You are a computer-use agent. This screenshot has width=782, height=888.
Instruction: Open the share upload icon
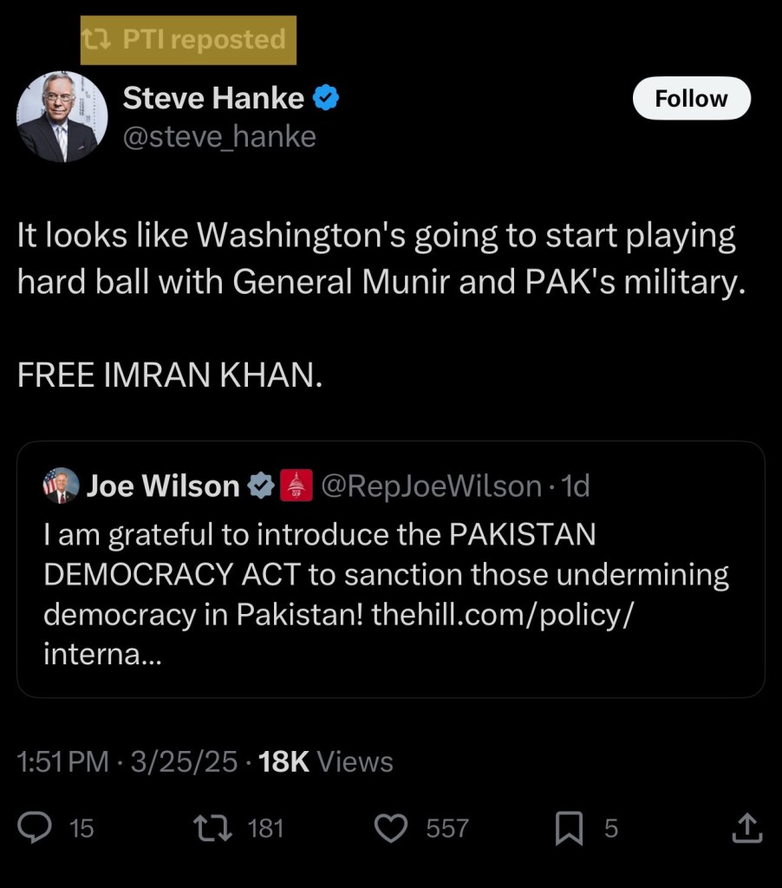[x=747, y=829]
